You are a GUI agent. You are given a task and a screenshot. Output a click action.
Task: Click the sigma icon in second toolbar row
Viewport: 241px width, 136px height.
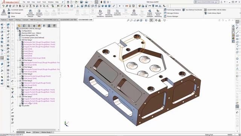click(x=31, y=6)
